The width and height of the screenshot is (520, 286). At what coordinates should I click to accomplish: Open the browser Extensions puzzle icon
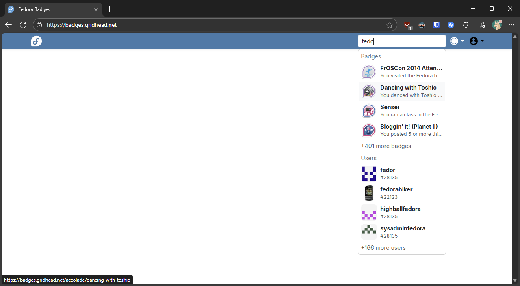[x=466, y=25]
